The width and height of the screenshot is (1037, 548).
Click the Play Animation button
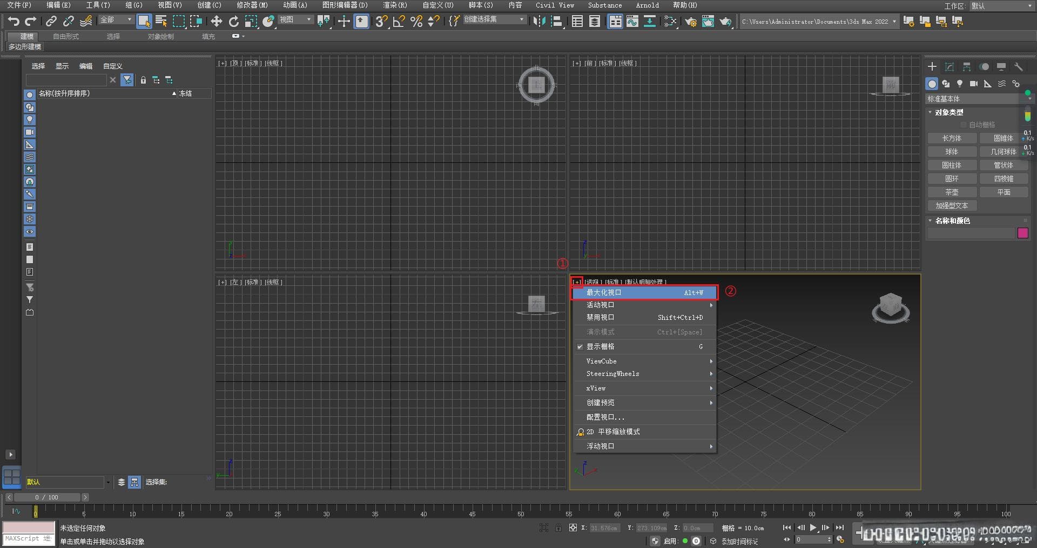(x=813, y=528)
